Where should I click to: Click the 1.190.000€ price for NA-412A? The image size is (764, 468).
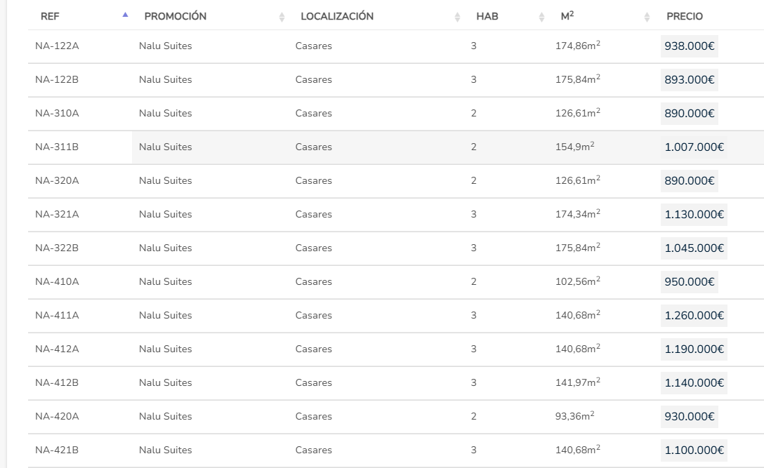point(694,349)
